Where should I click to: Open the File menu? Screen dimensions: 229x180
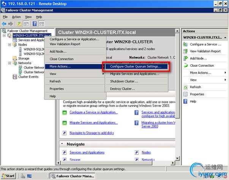coord(5,17)
